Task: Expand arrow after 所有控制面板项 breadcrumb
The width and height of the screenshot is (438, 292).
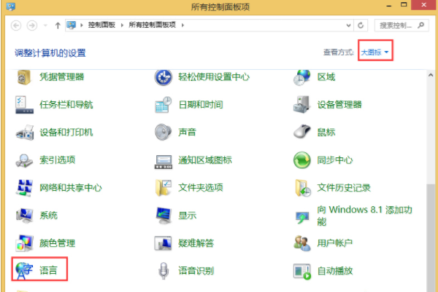Action: coord(182,25)
